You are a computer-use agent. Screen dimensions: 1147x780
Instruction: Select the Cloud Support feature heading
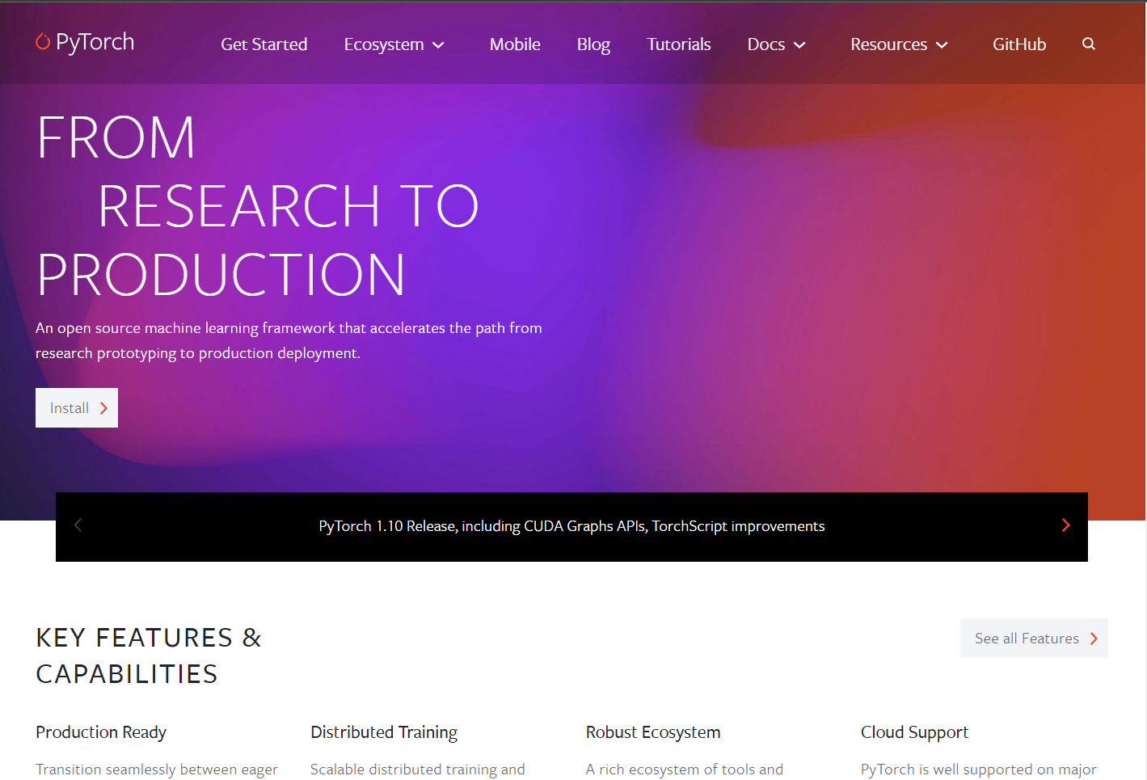914,732
